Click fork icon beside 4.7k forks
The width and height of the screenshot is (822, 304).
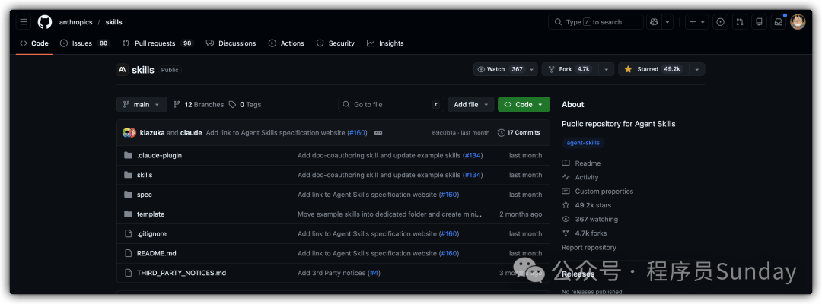(566, 233)
